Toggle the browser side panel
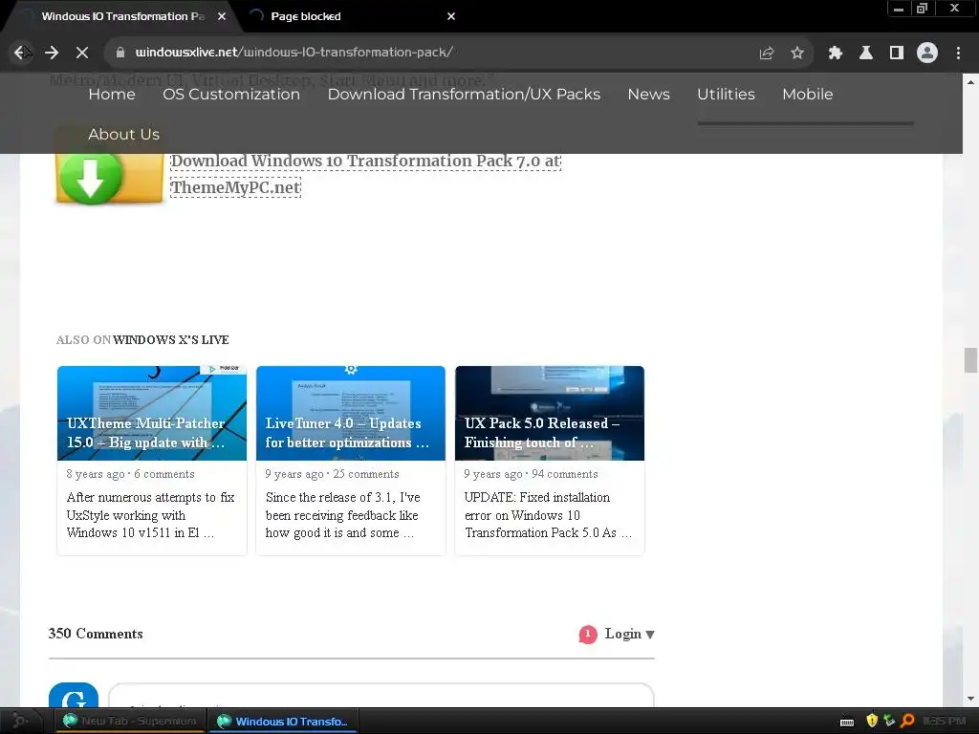Screen dimensions: 979x734 tap(897, 54)
